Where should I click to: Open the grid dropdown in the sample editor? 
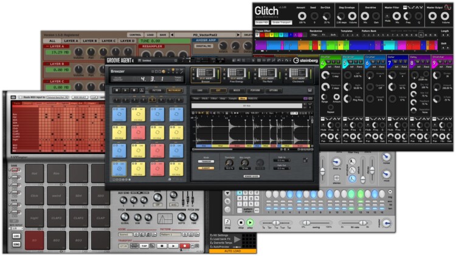(294, 113)
